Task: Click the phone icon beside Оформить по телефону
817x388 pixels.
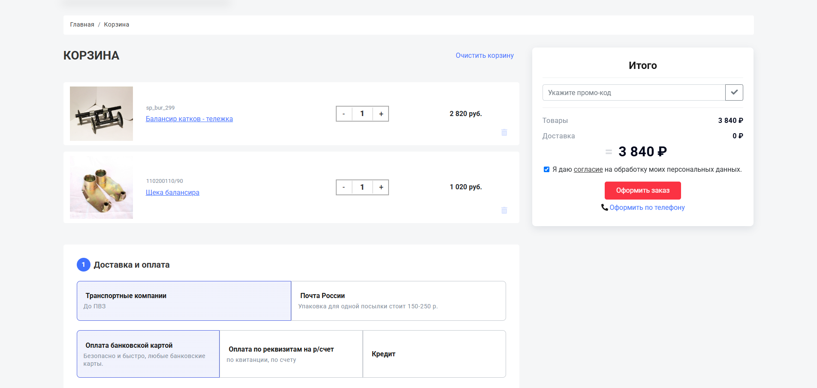Action: (x=604, y=207)
